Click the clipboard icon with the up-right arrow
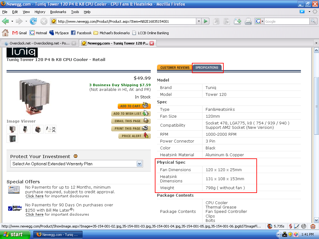The image size is (319, 239). pos(216,21)
